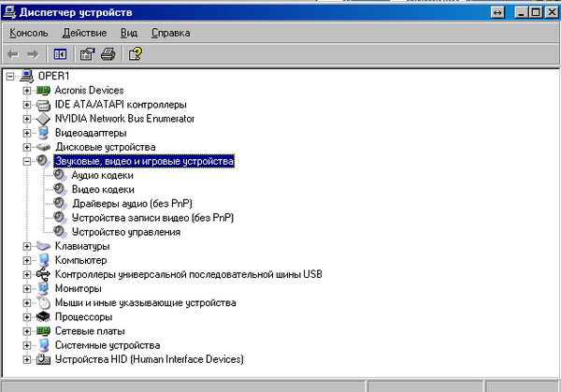This screenshot has width=561, height=392.
Task: Open the Вид menu
Action: (x=129, y=33)
